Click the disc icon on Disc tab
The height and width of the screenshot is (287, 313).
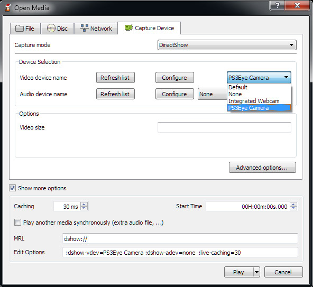(x=51, y=29)
